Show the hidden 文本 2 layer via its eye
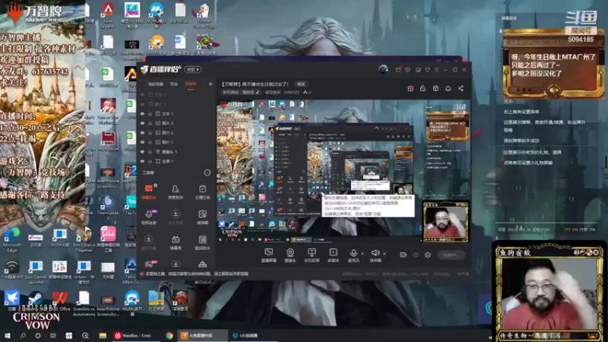 pyautogui.click(x=142, y=94)
